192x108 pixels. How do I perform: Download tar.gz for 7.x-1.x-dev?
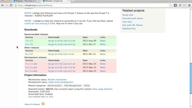tap(51, 64)
